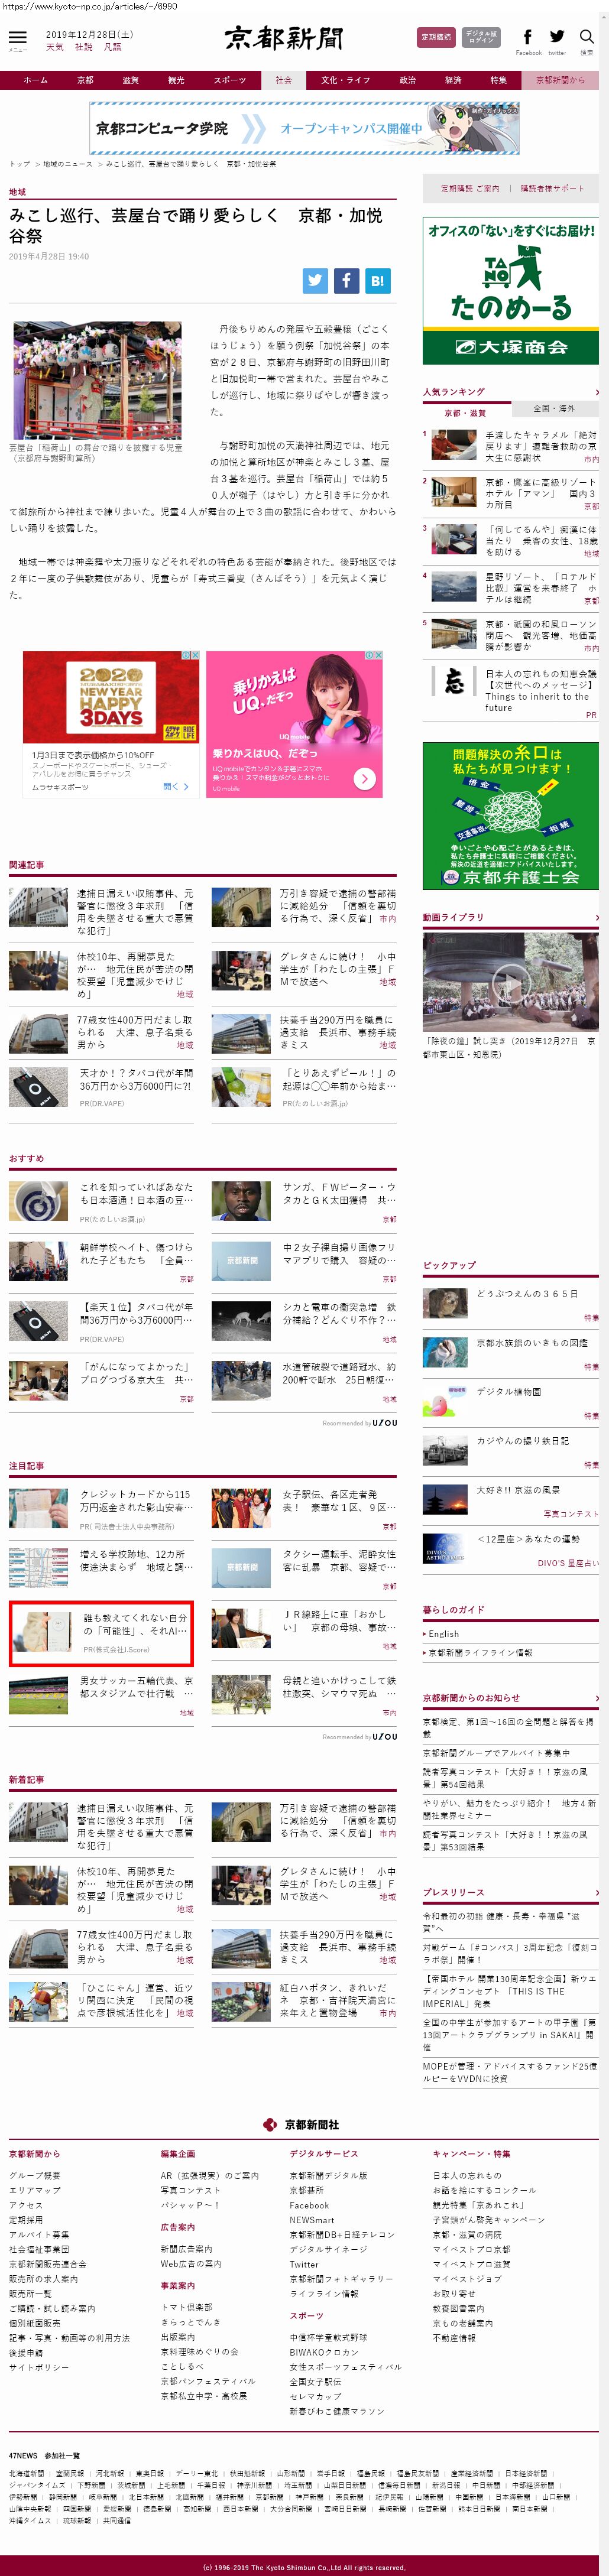Image resolution: width=609 pixels, height=2576 pixels.
Task: Click the search magnifier icon
Action: tap(587, 38)
